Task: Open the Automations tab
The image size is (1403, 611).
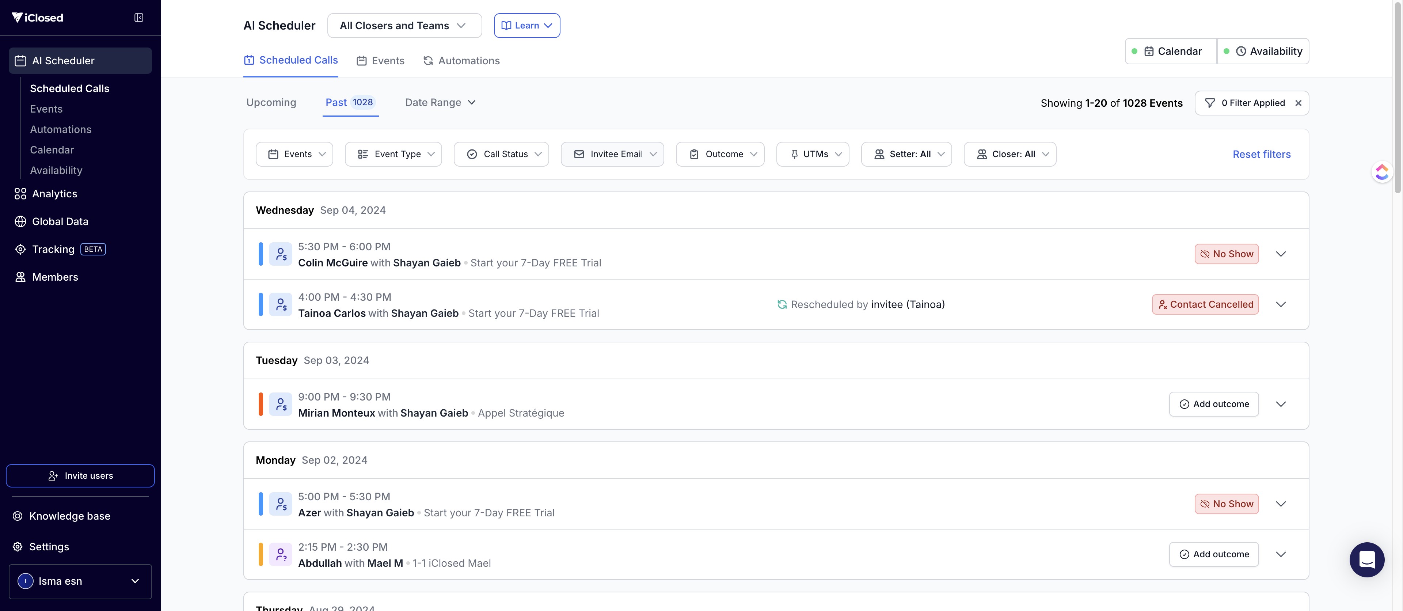Action: point(461,60)
